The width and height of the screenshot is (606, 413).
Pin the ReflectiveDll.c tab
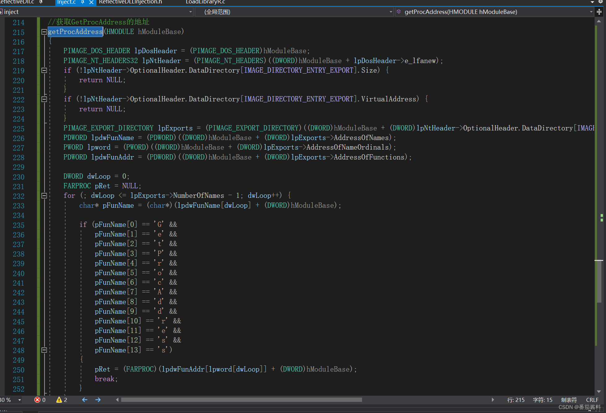41,2
